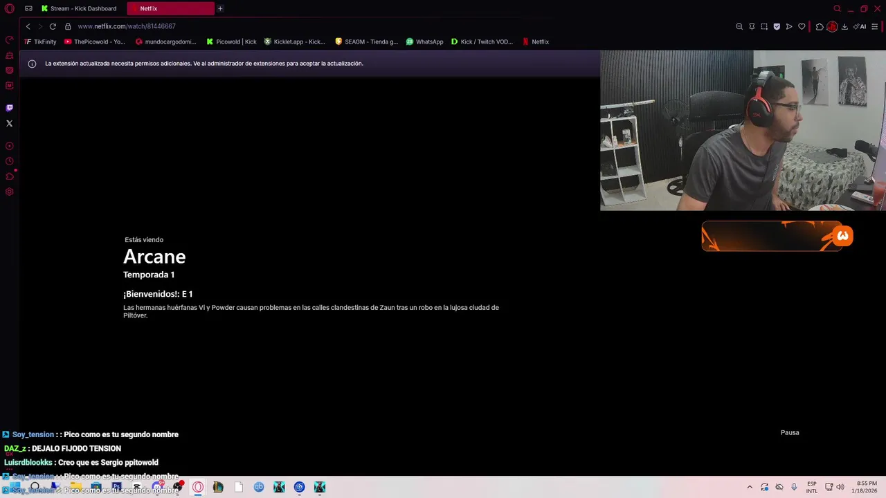Open the SEAGM Tienda bookmark
Image resolution: width=886 pixels, height=498 pixels.
(x=366, y=41)
